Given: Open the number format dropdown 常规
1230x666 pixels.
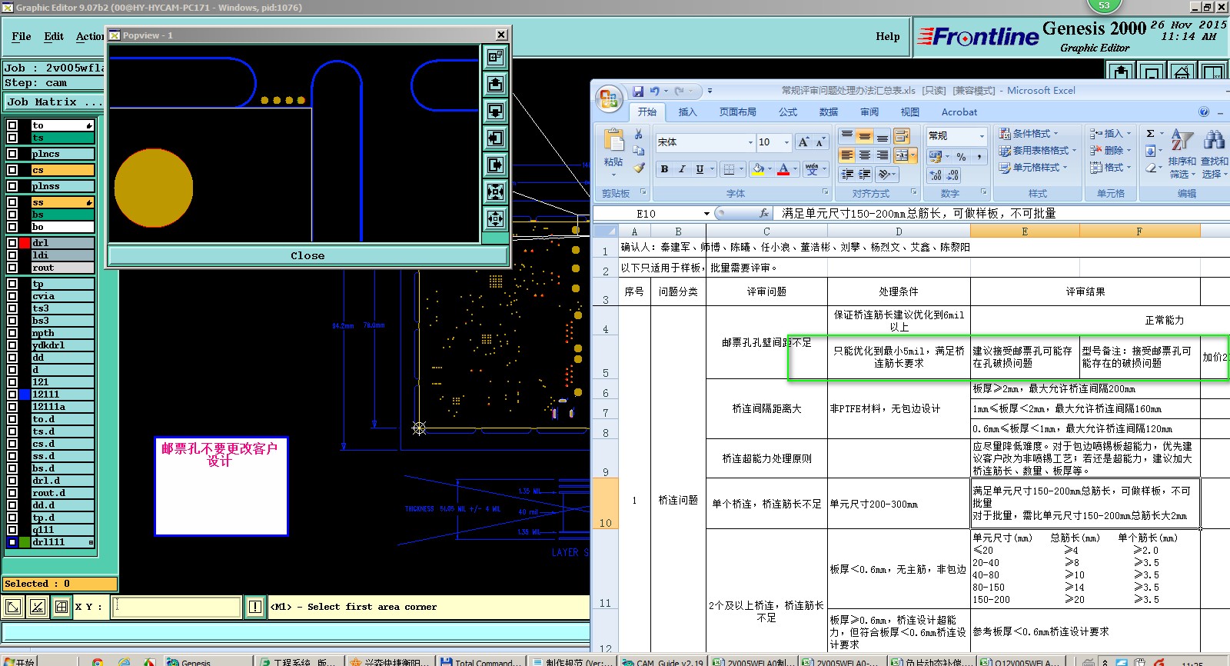Looking at the screenshot, I should point(981,136).
